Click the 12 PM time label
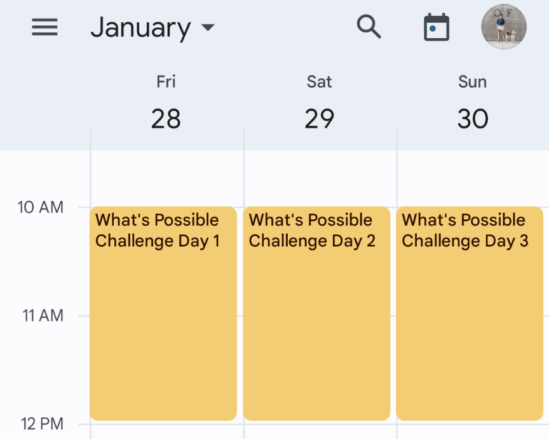Viewport: 549px width, 439px height. pos(43,424)
